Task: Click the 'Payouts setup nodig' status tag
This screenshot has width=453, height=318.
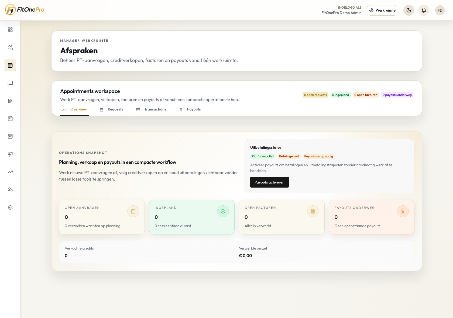Action: 318,156
